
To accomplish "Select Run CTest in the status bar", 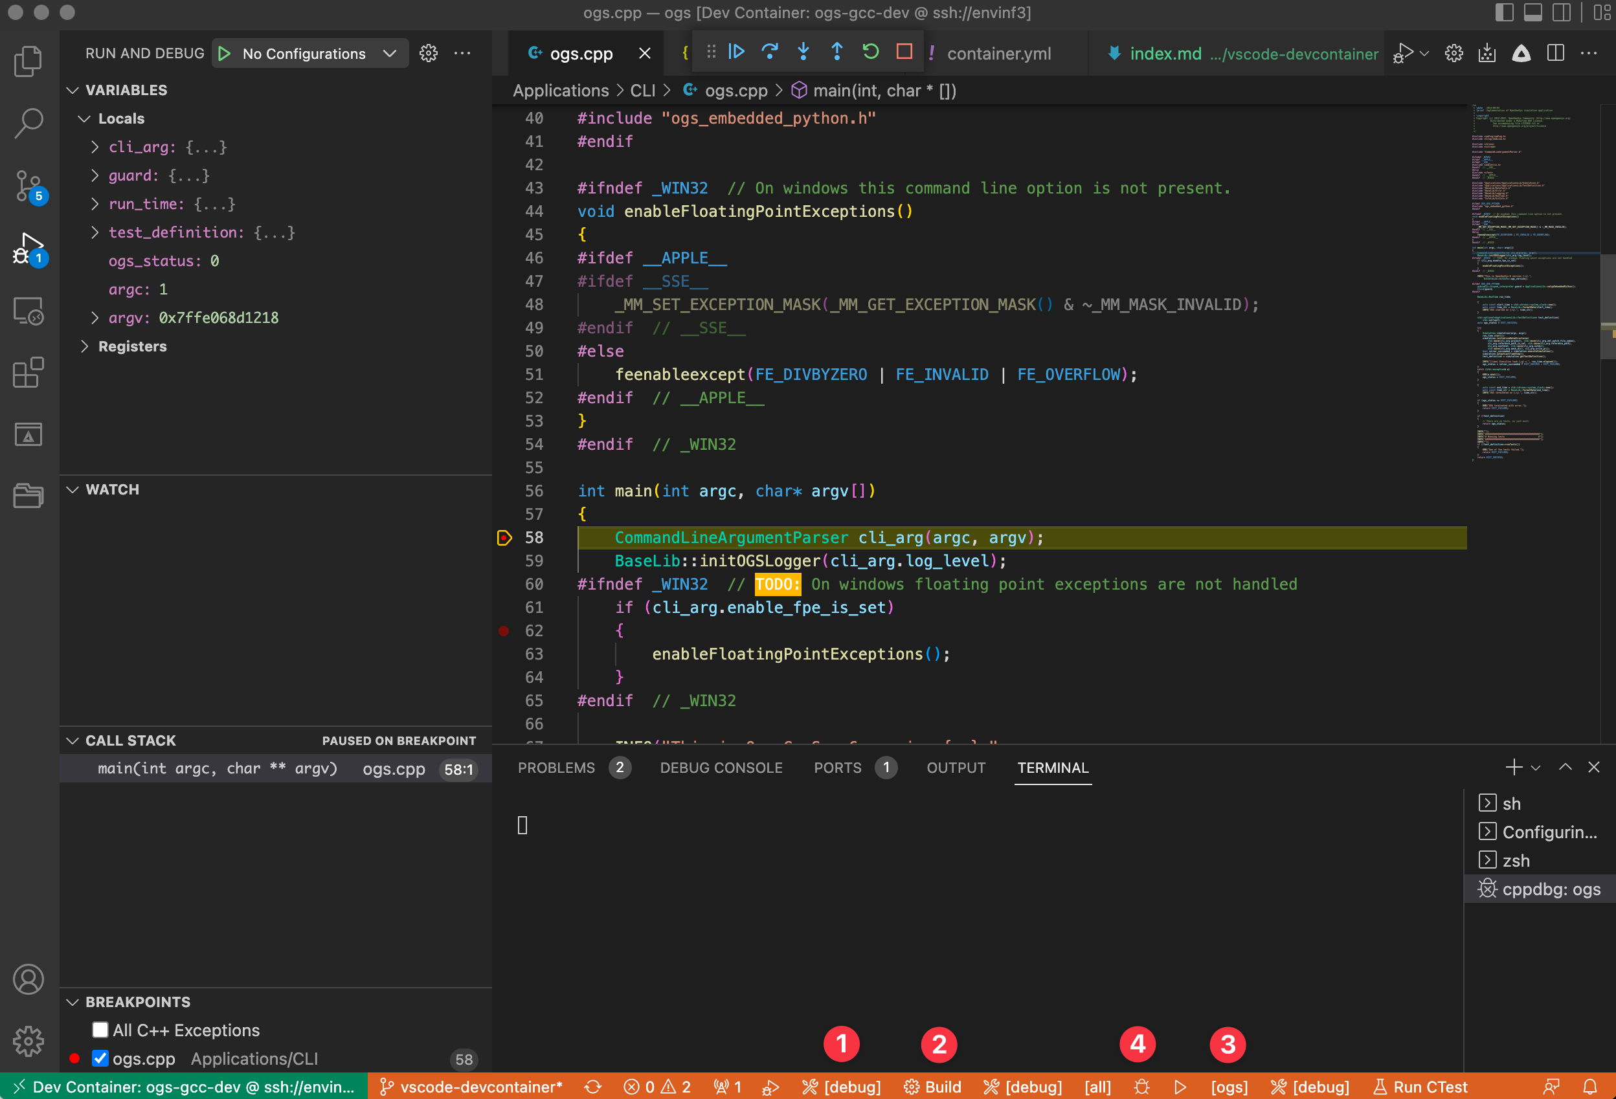I will (1420, 1087).
